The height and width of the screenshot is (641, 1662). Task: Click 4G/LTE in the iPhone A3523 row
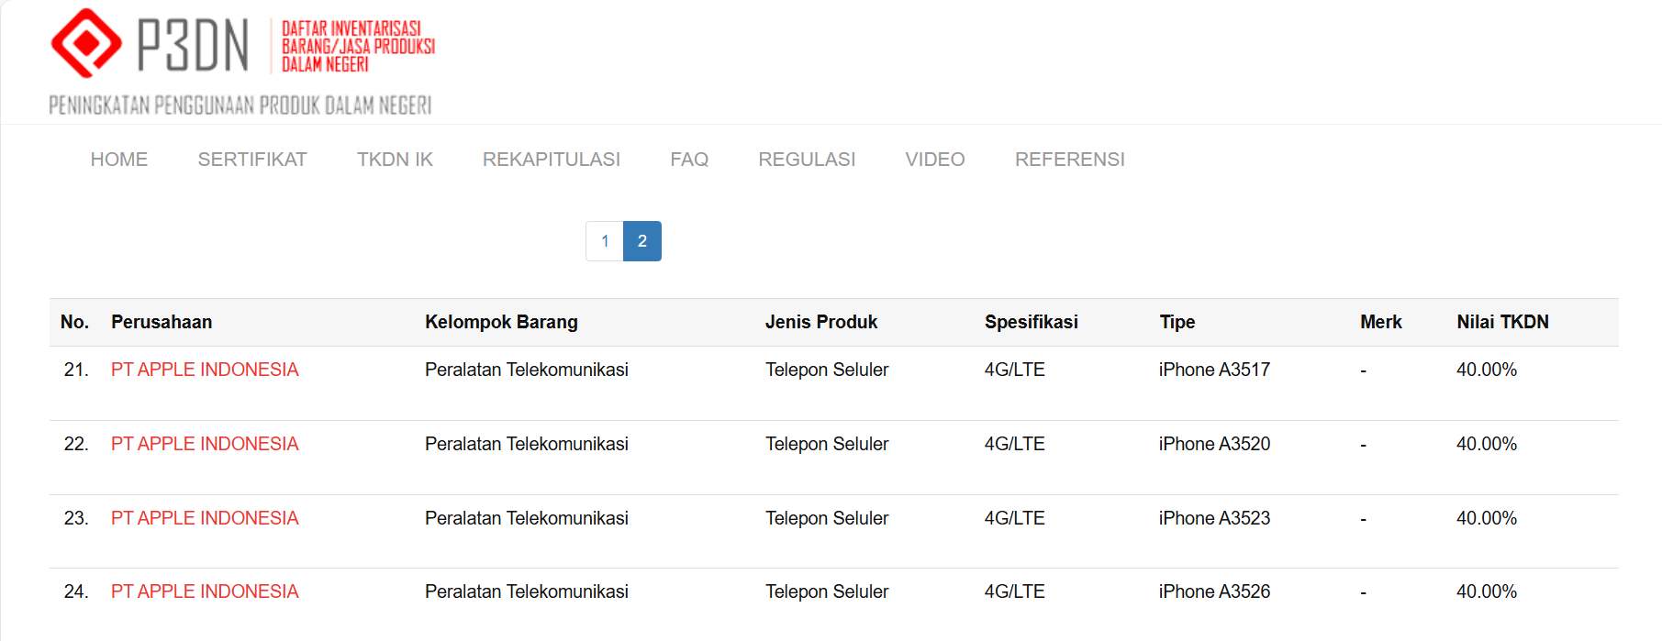[x=1015, y=518]
